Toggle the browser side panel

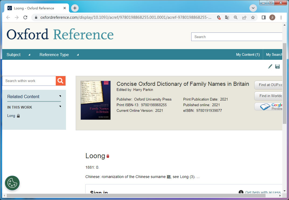264,17
